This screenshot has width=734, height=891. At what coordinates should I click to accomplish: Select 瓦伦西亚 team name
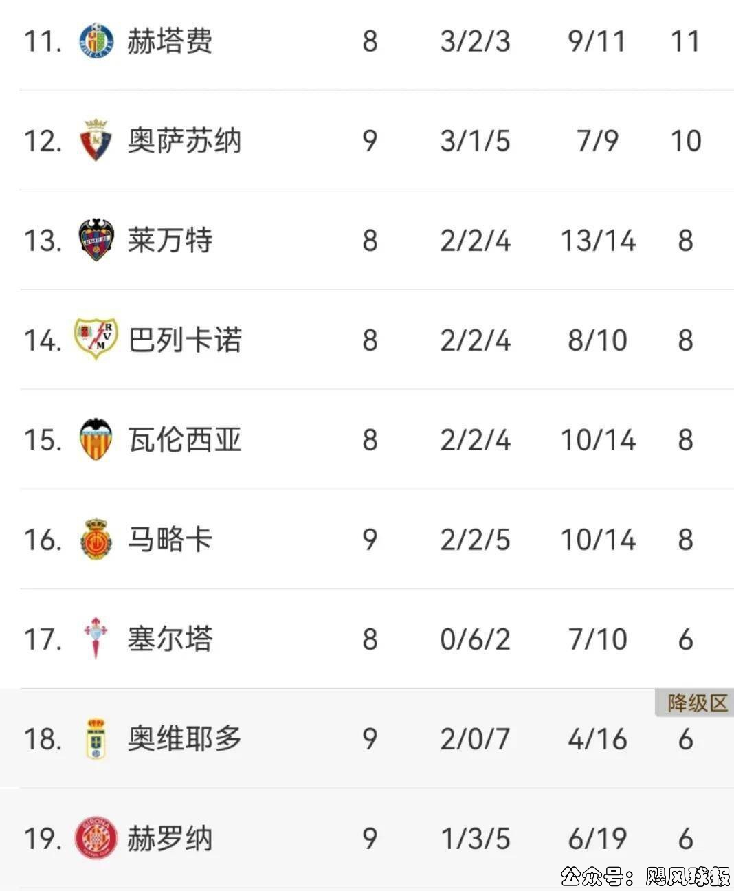coord(185,439)
